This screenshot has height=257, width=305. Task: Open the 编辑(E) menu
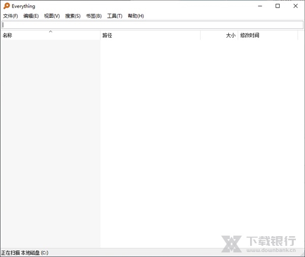click(x=31, y=16)
